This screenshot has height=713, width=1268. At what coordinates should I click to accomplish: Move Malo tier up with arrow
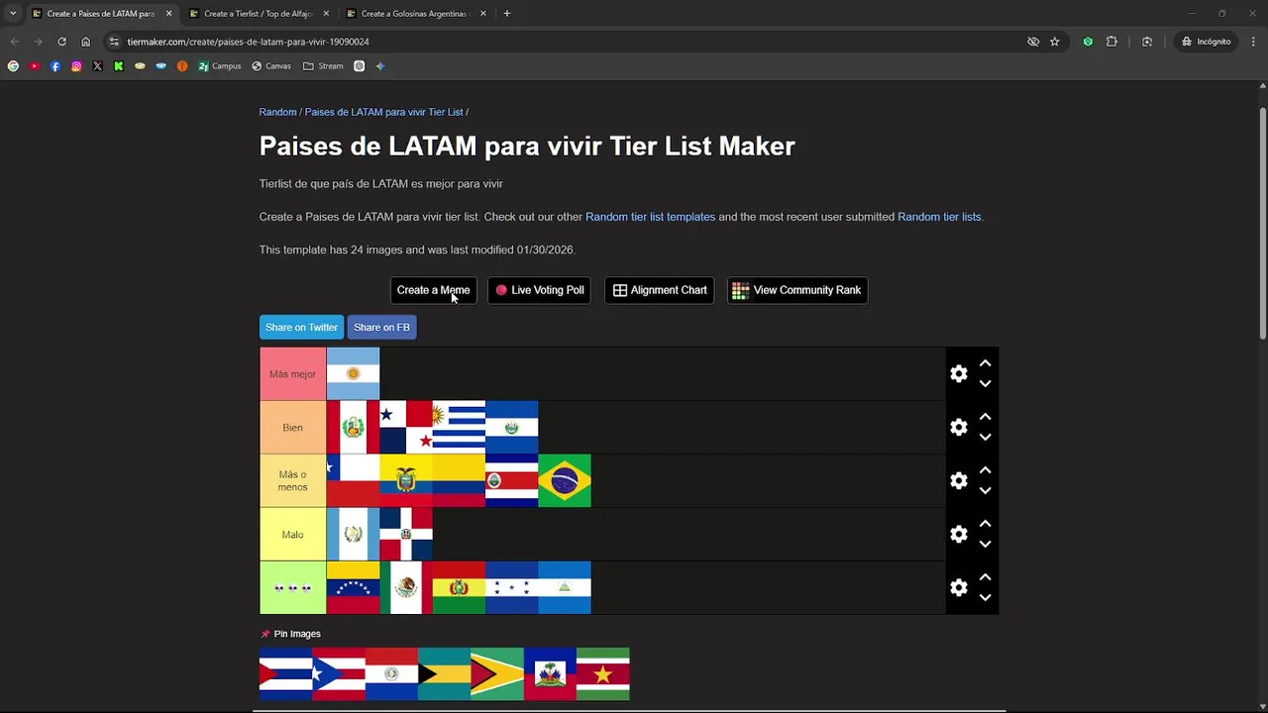985,524
